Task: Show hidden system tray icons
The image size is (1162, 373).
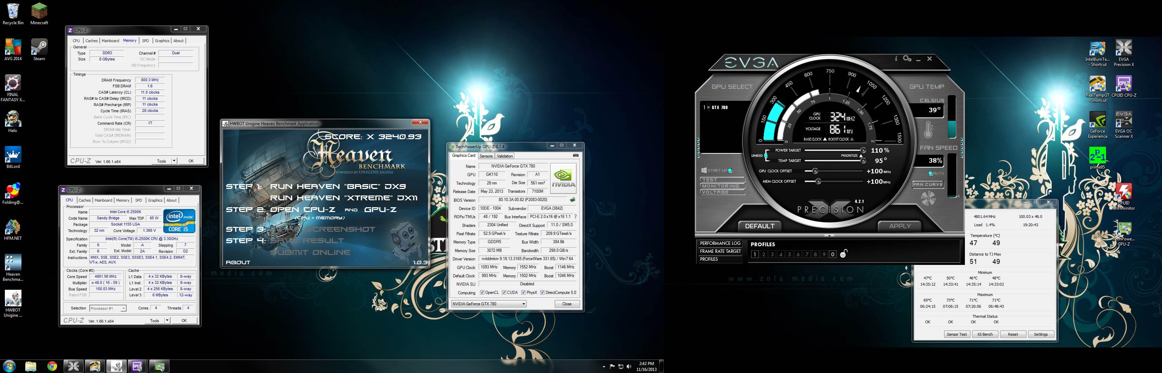Action: pos(603,366)
